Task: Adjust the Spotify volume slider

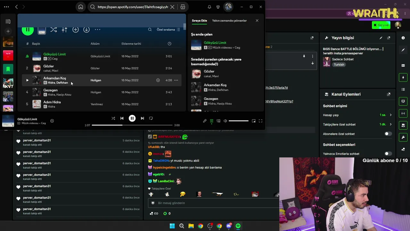Action: (x=239, y=121)
